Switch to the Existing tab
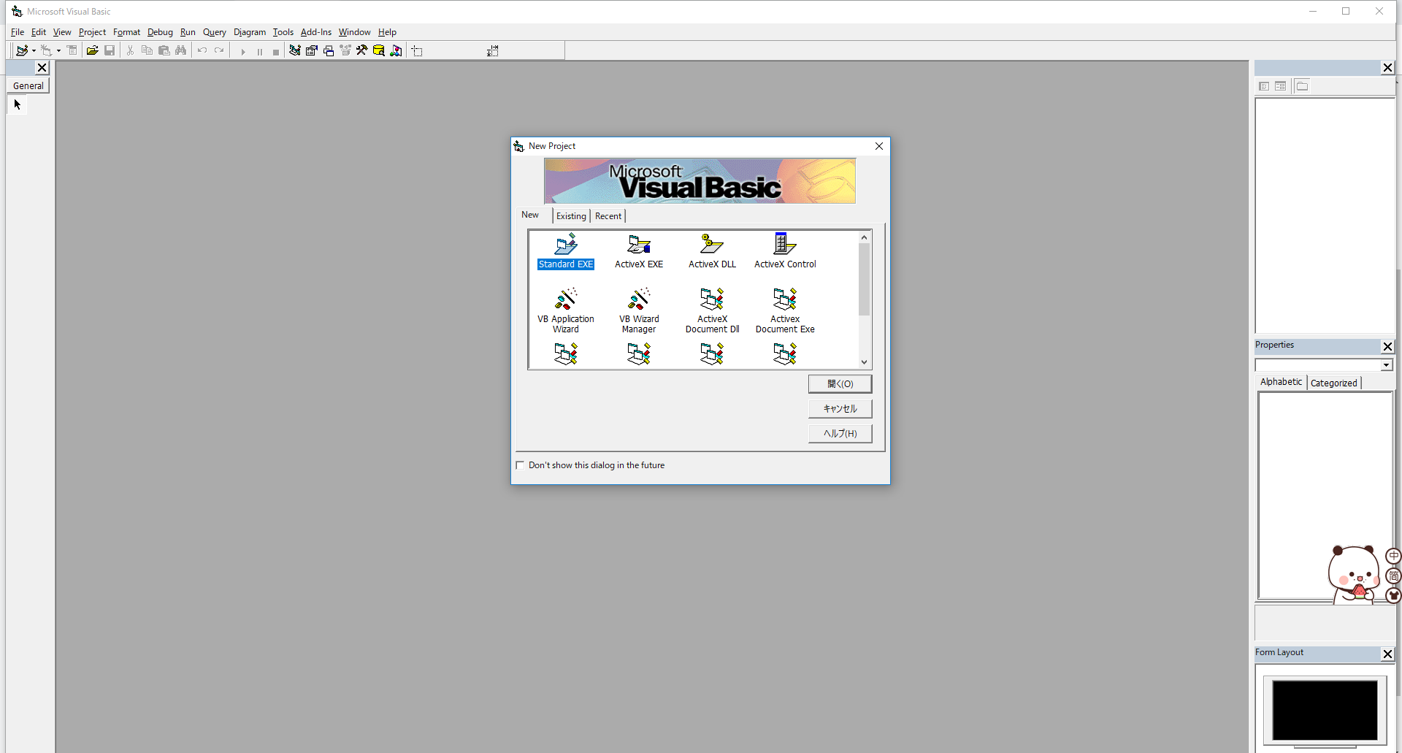The width and height of the screenshot is (1402, 753). (571, 215)
